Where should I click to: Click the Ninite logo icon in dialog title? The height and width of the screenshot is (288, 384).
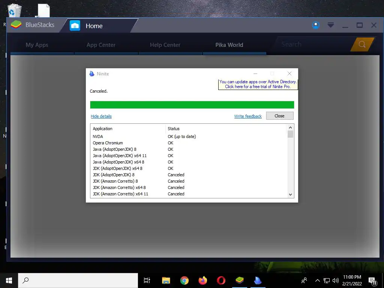tap(92, 74)
